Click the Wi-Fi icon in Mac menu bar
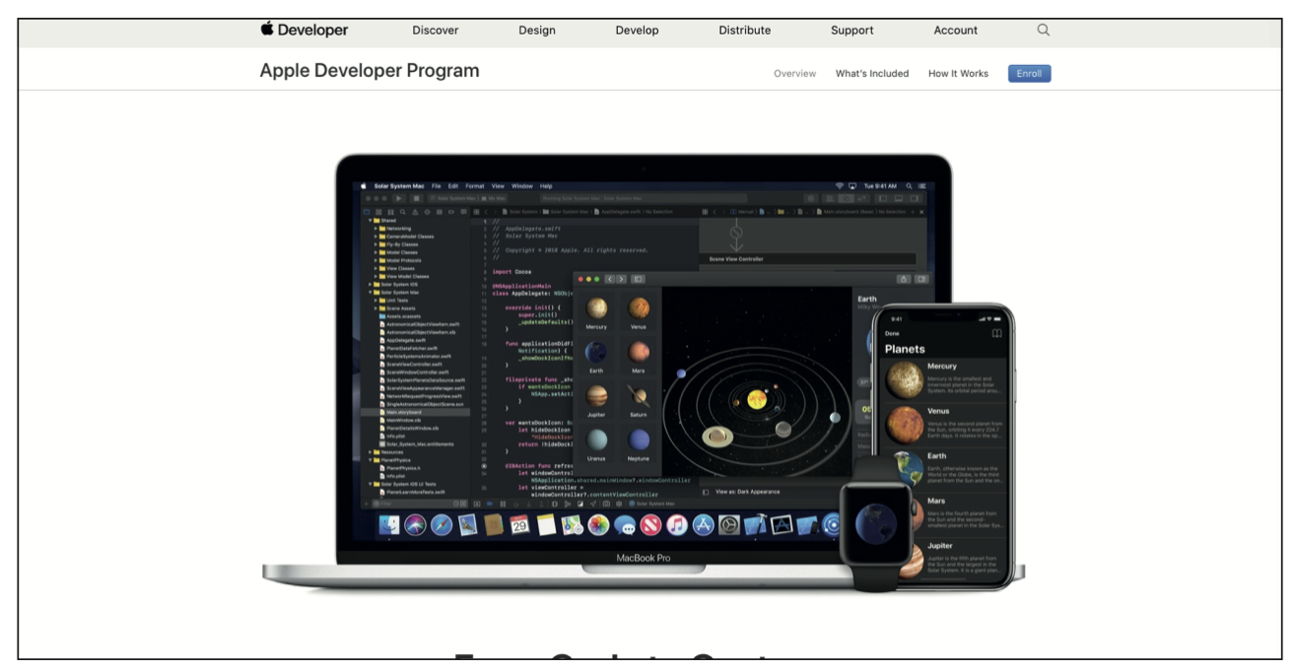This screenshot has width=1295, height=670. (840, 186)
